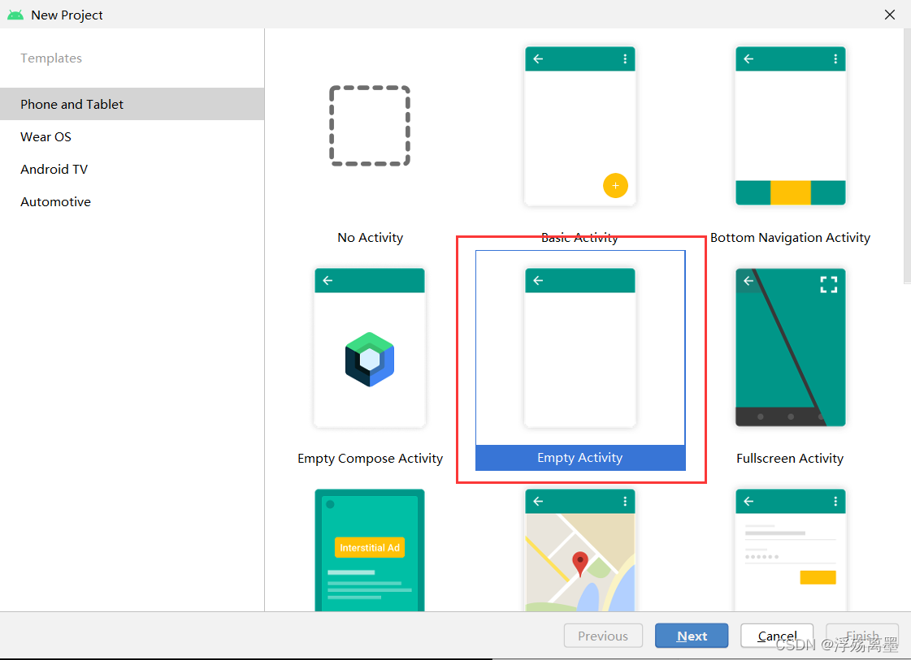Click the back arrow in Empty Compose preview

[328, 280]
